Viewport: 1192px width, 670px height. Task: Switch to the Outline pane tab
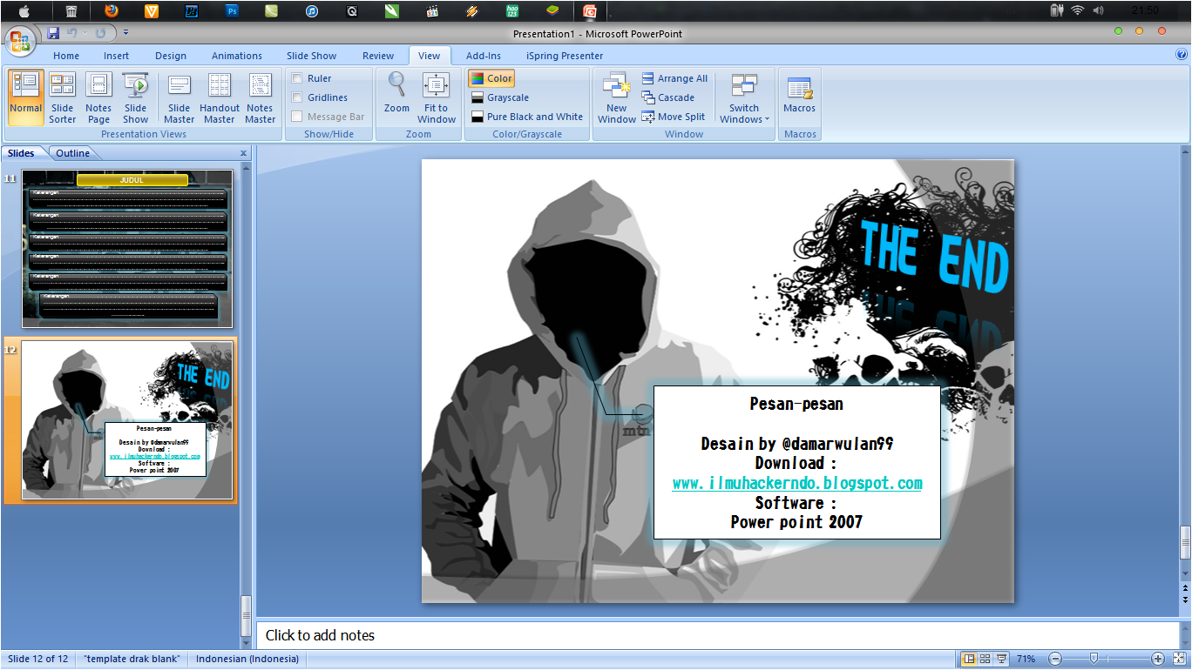click(x=73, y=153)
